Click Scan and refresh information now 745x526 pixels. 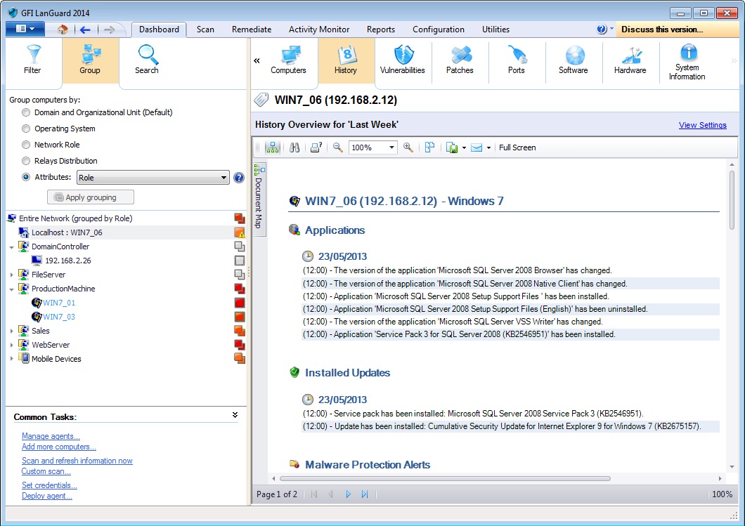[x=77, y=461]
